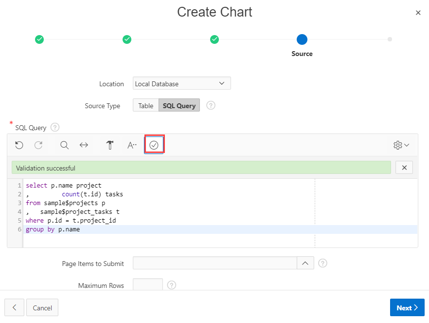
Task: Open the editor find magnifier
Action: (64, 145)
